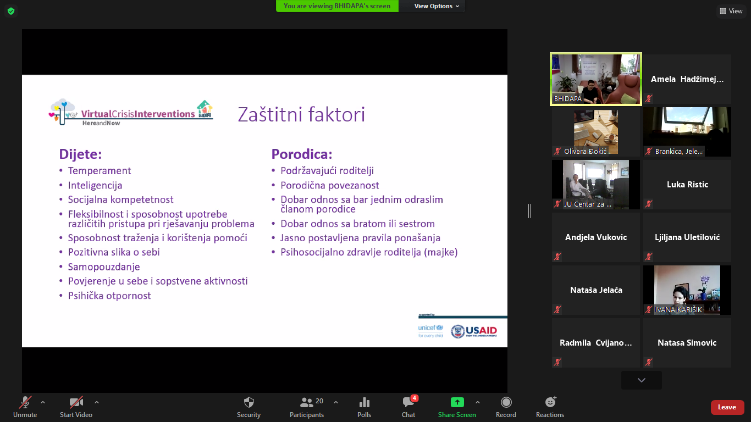Expand audio settings arrow beside Unmute
This screenshot has width=751, height=422.
(x=43, y=402)
